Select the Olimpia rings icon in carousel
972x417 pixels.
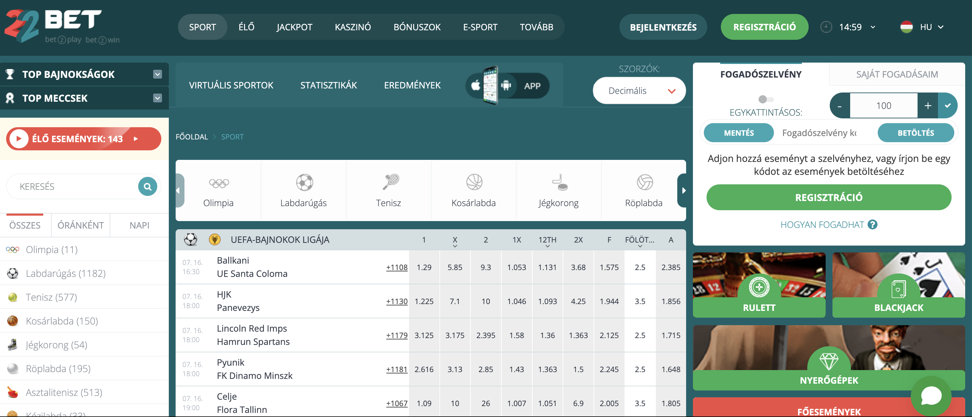tap(218, 183)
